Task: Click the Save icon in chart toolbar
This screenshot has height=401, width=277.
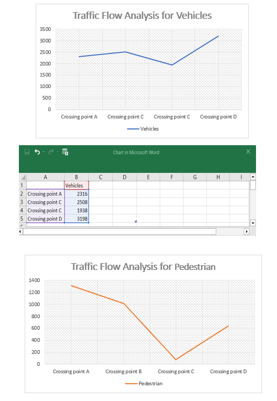Action: [x=27, y=152]
